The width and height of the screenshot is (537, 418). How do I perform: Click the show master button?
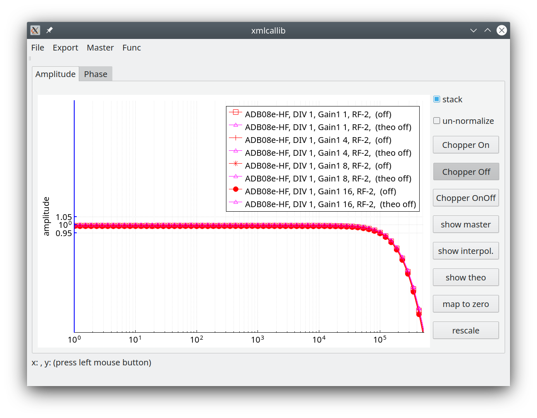coord(466,225)
